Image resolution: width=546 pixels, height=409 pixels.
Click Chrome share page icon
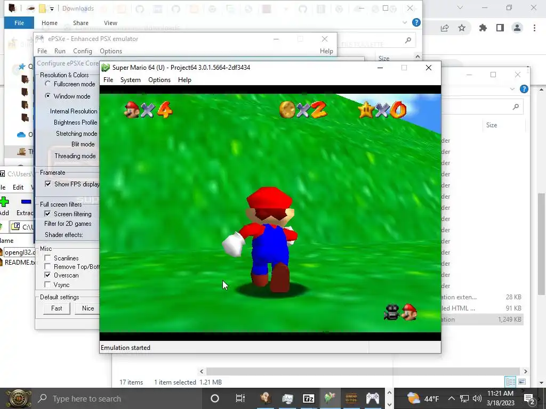coord(445,28)
